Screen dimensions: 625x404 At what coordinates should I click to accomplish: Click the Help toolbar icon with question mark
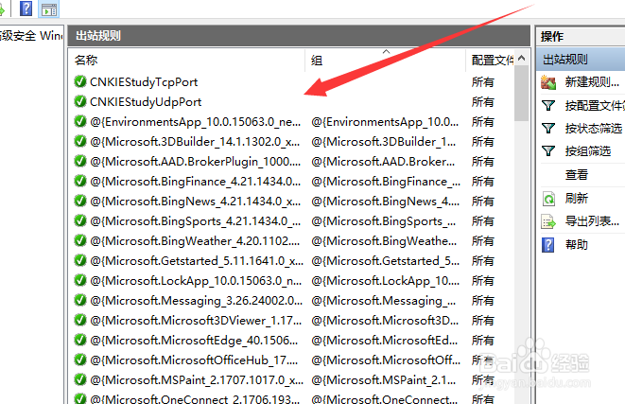(26, 9)
